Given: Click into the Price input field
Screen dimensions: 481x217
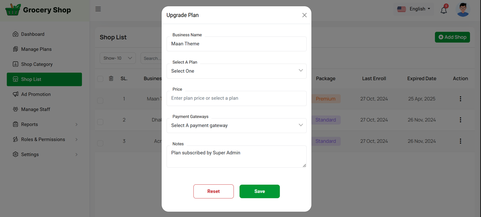Looking at the screenshot, I should [x=237, y=98].
